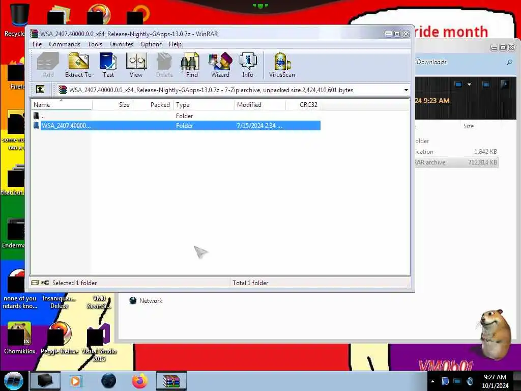The width and height of the screenshot is (521, 391).
Task: Click search icon in Downloads window
Action: (x=509, y=62)
